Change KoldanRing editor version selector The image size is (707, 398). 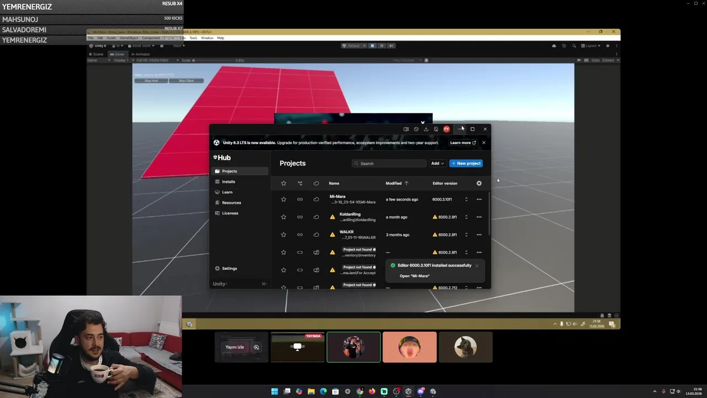(x=466, y=217)
